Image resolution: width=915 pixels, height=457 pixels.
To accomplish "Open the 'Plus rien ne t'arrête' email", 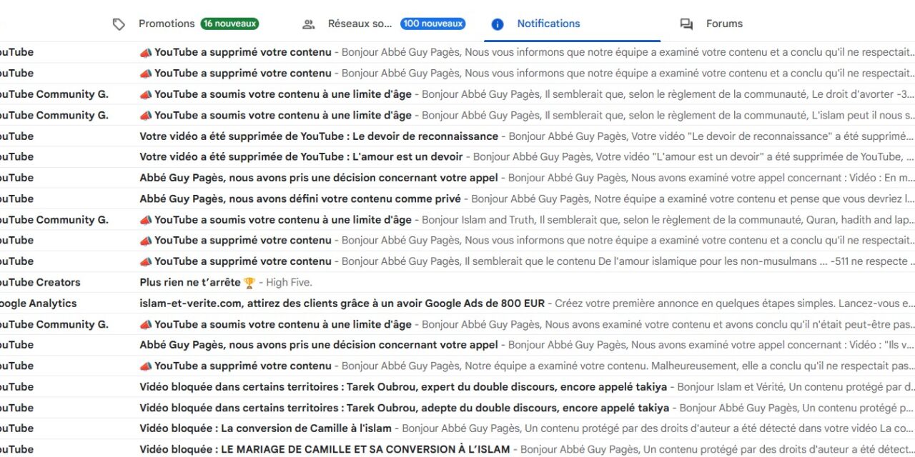I will tap(457, 283).
